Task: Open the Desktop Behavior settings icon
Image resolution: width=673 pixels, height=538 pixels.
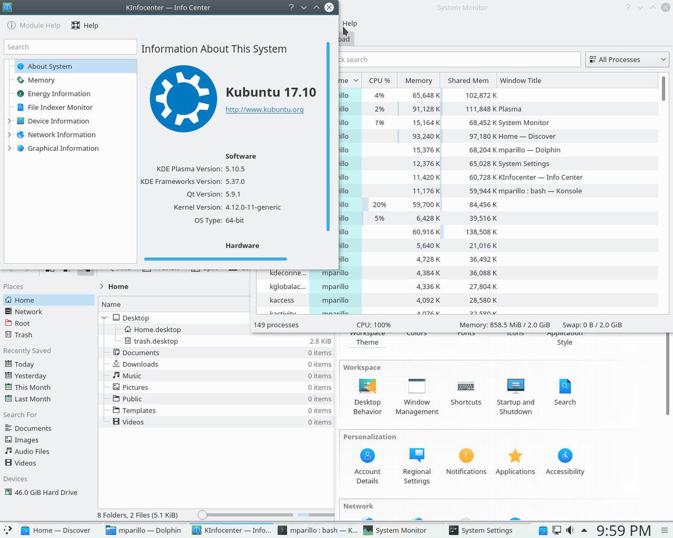Action: click(367, 386)
